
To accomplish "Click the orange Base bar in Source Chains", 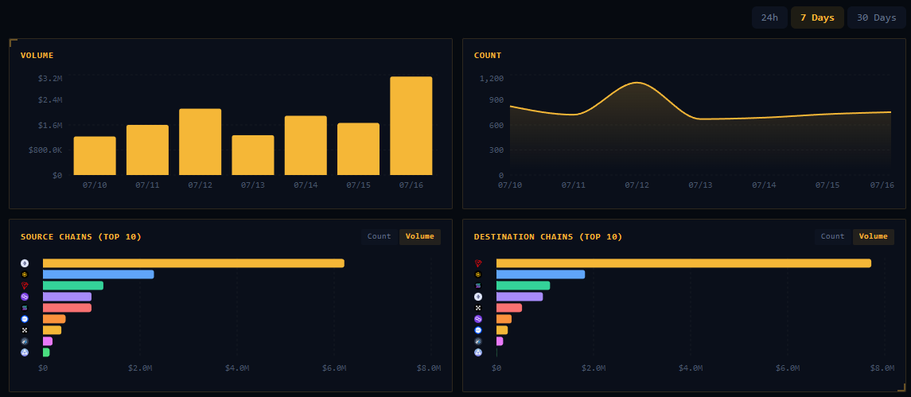I will [54, 319].
